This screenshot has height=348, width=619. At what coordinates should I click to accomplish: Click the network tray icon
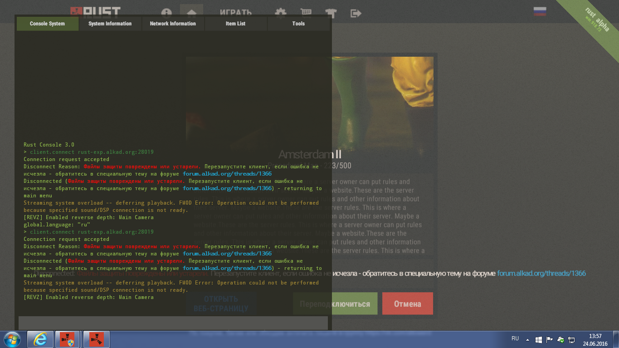click(572, 339)
